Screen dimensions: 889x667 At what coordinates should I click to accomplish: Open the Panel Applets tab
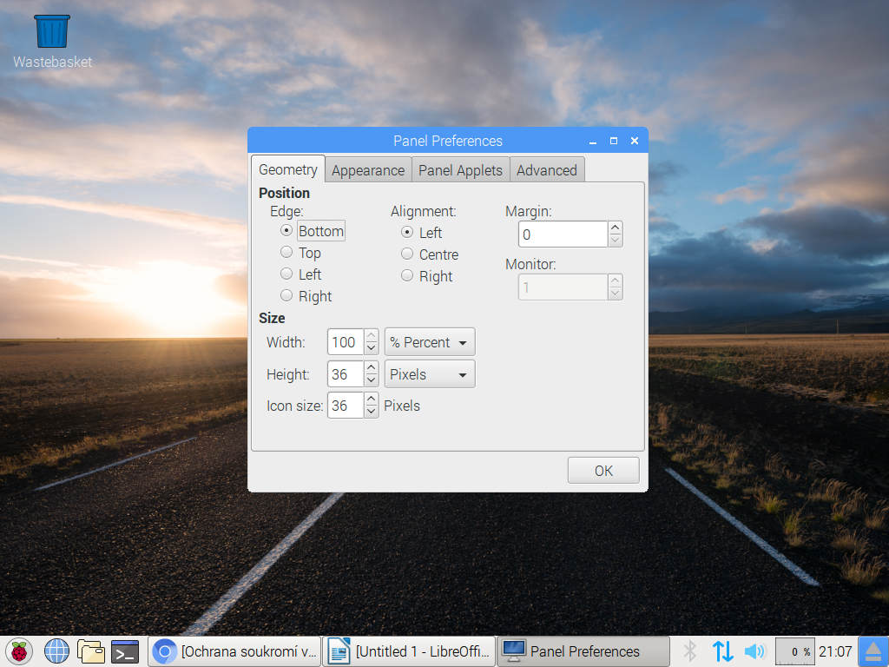click(460, 169)
